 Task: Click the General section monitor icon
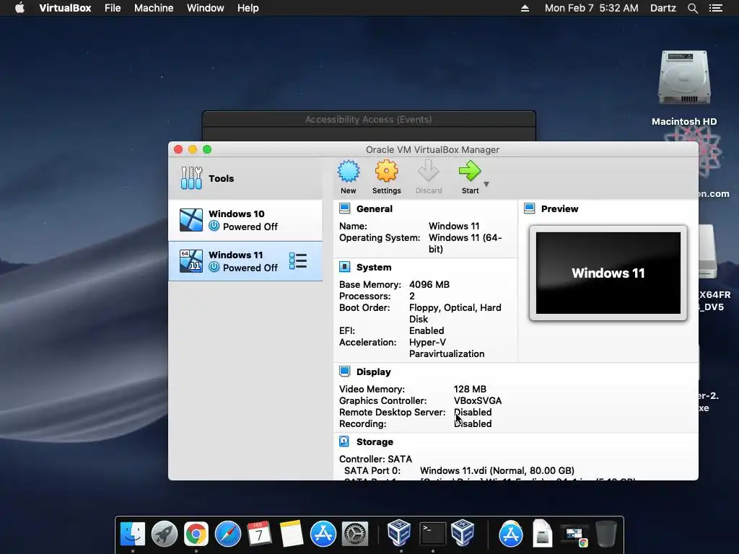(x=344, y=208)
